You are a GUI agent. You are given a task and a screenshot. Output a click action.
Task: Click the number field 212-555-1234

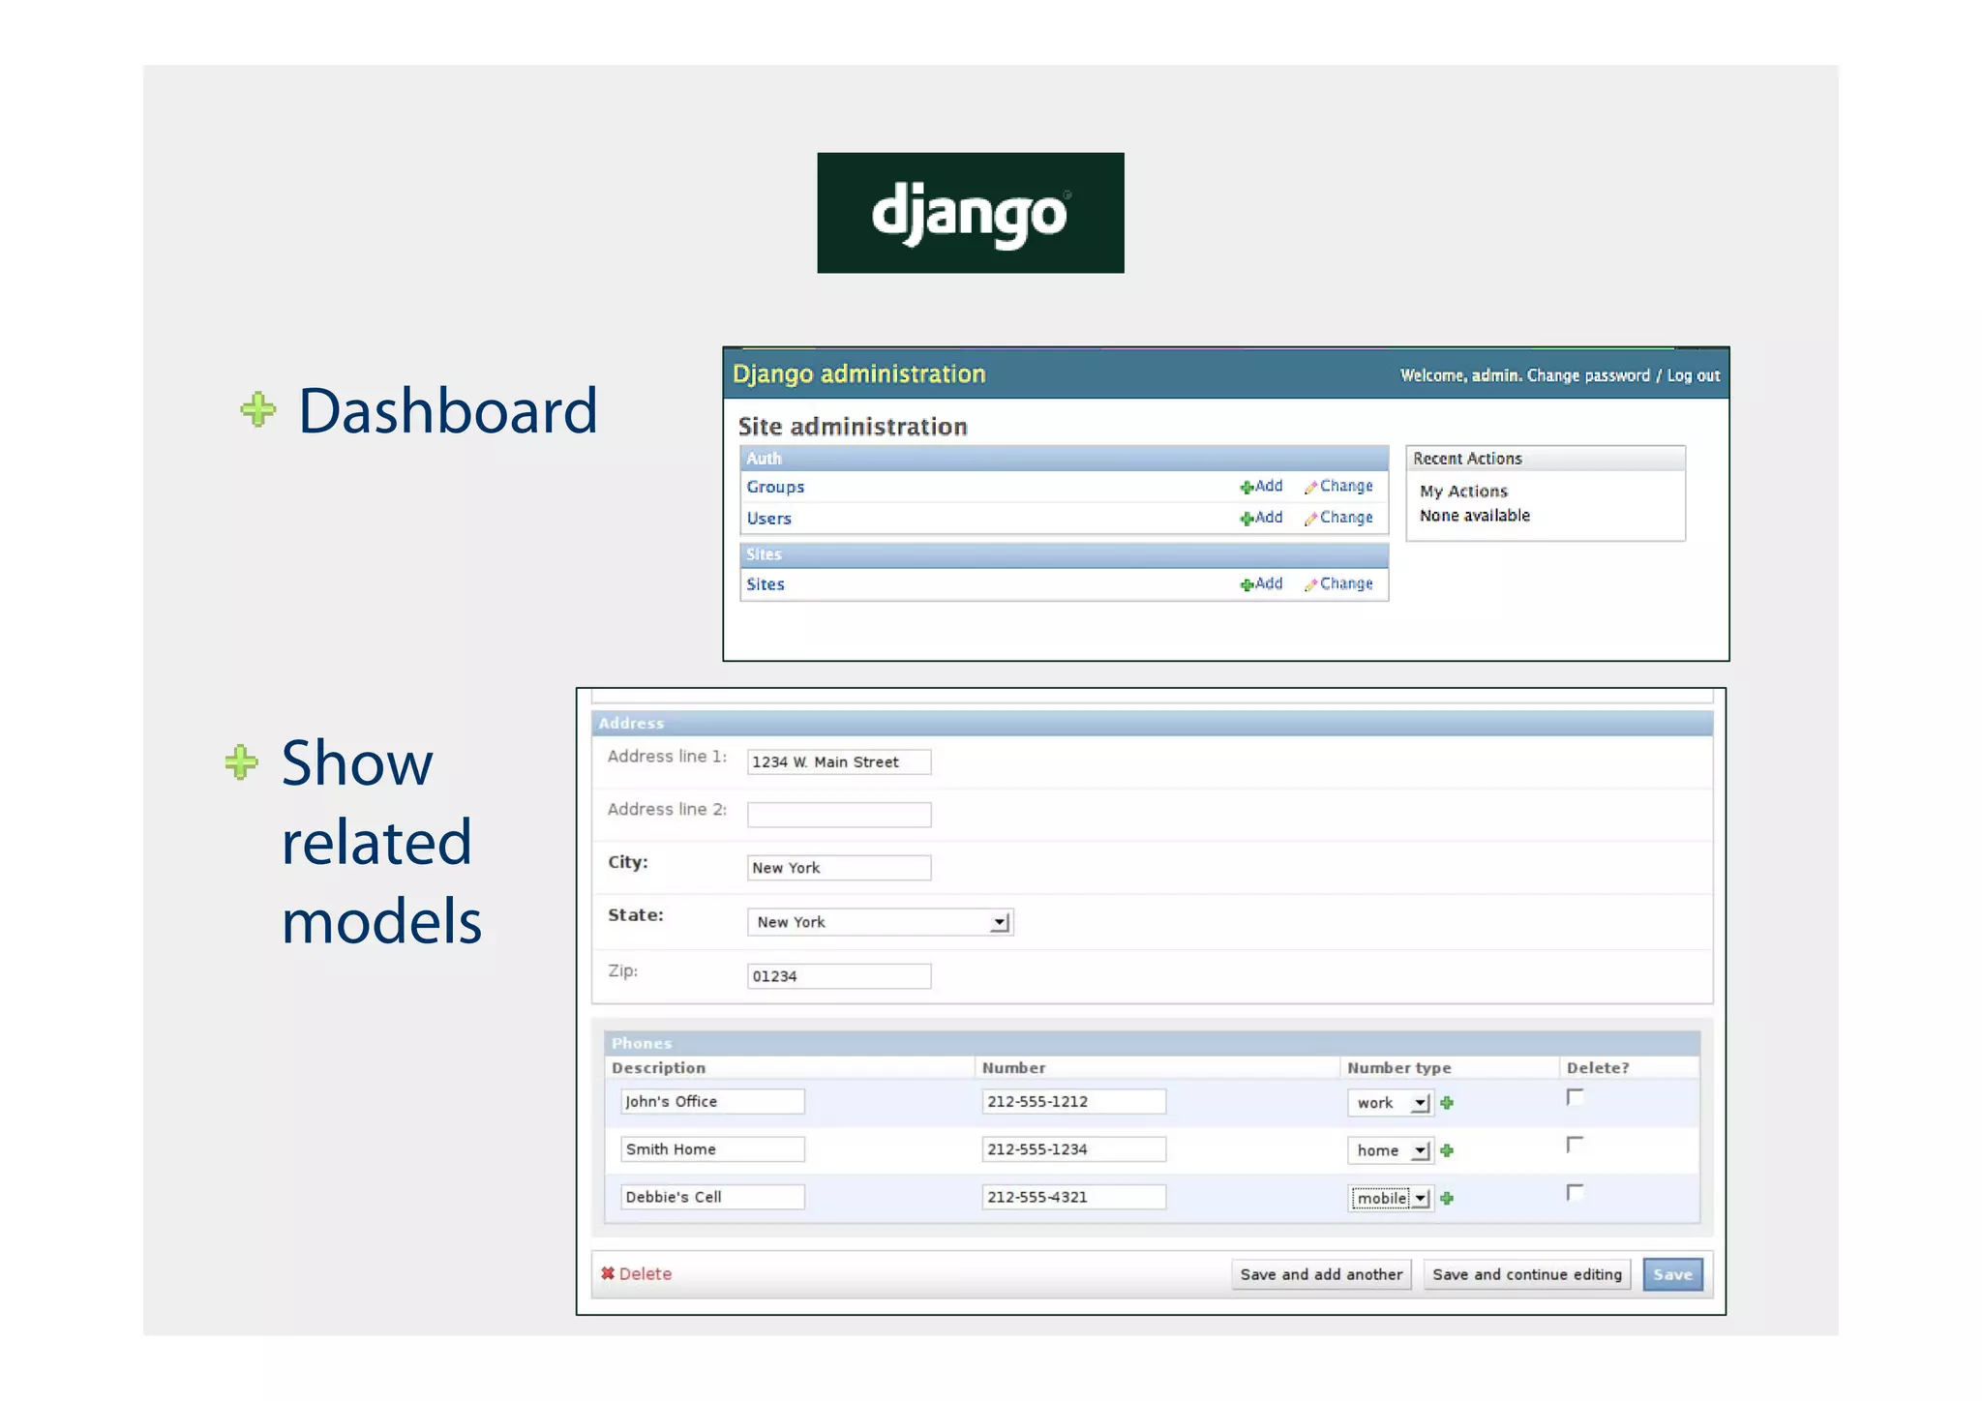[1074, 1149]
